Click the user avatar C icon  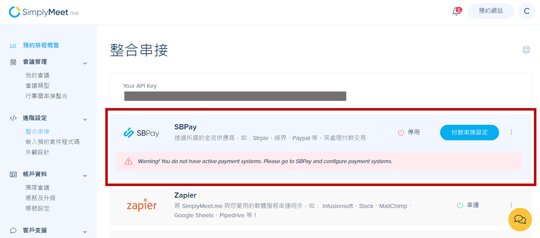pyautogui.click(x=527, y=11)
